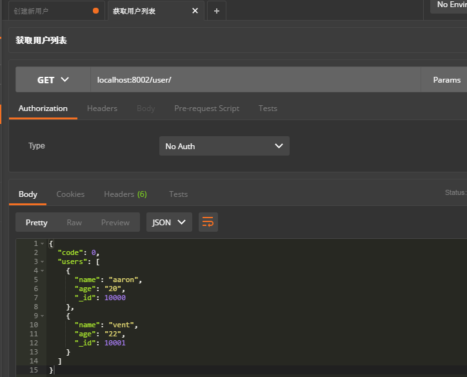This screenshot has width=467, height=377.
Task: Close the 获取用户列表 tab
Action: (195, 11)
